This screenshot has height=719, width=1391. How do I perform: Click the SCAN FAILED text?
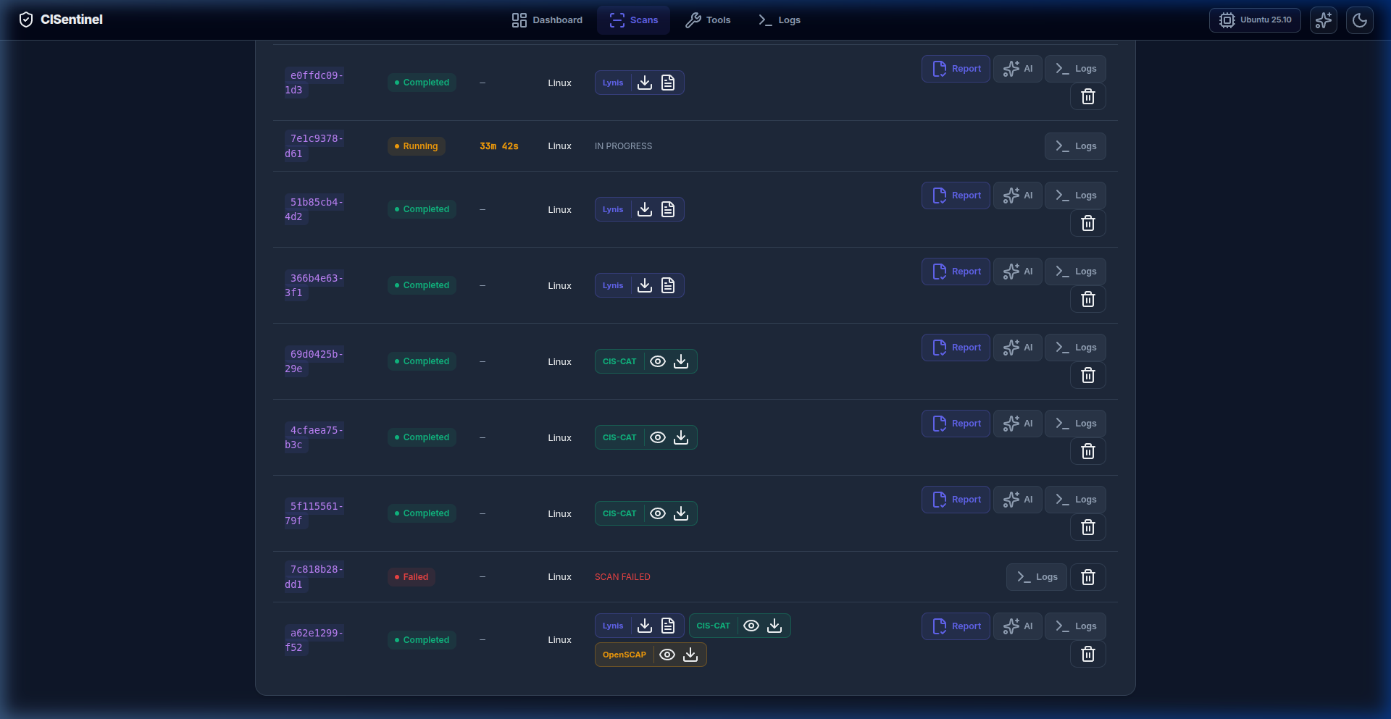[622, 577]
